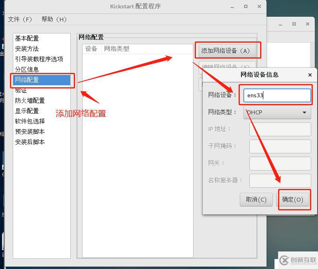Viewport: 318px width, 269px height.
Task: Select 安装方法 in the sidebar
Action: 41,49
